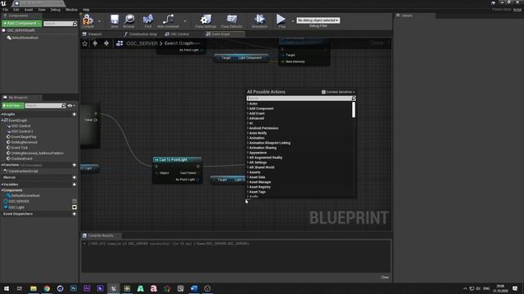Select ConstructionScript function entry

click(23, 171)
